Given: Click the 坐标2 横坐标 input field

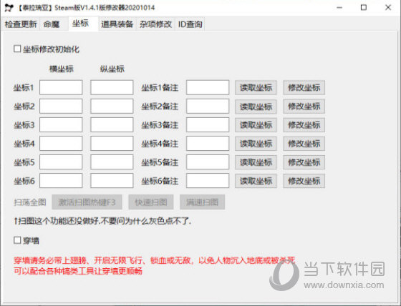Looking at the screenshot, I should pyautogui.click(x=61, y=107).
